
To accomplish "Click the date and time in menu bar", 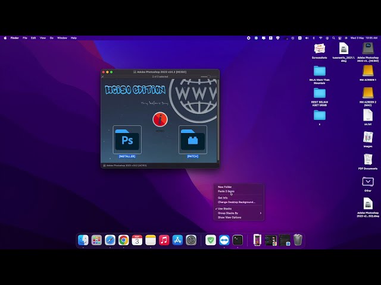I will (364, 38).
